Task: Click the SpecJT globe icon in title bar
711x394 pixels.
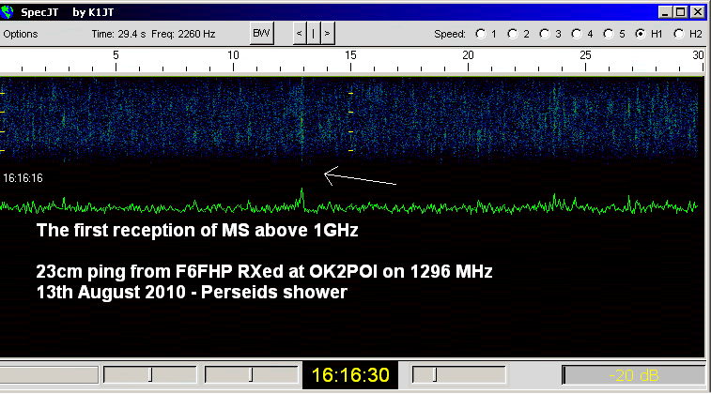Action: (x=7, y=12)
